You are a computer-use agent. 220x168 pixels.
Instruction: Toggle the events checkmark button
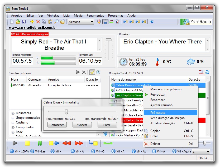tap(92, 72)
